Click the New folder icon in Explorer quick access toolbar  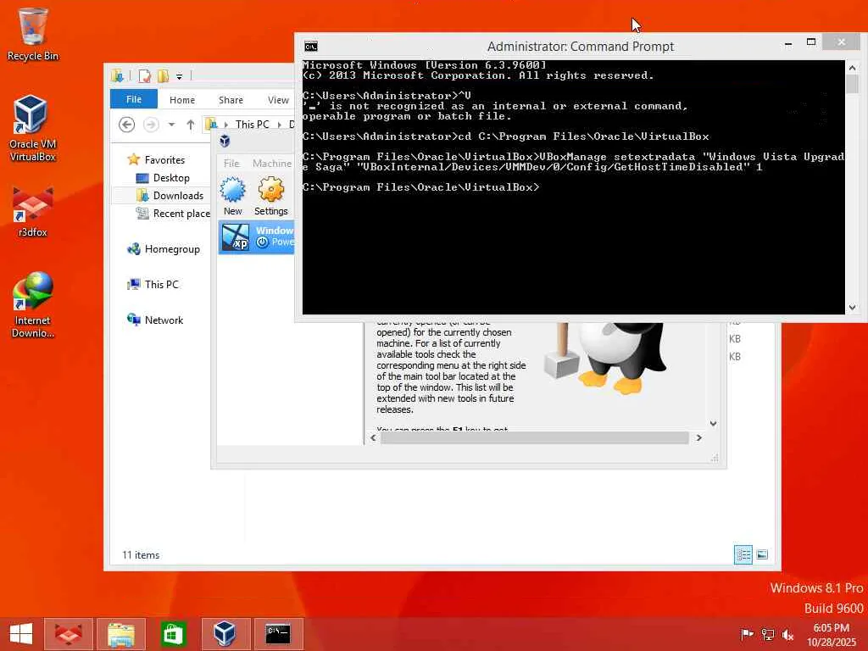(163, 75)
